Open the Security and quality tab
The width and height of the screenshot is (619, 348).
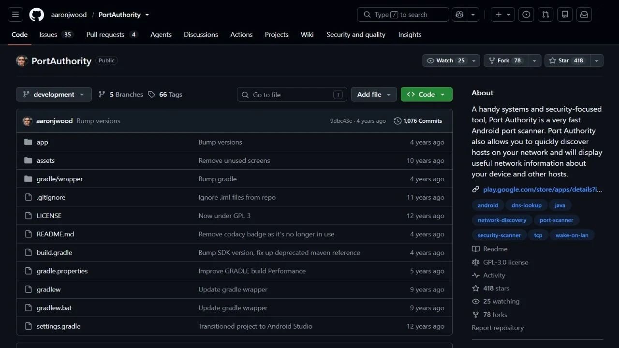356,34
